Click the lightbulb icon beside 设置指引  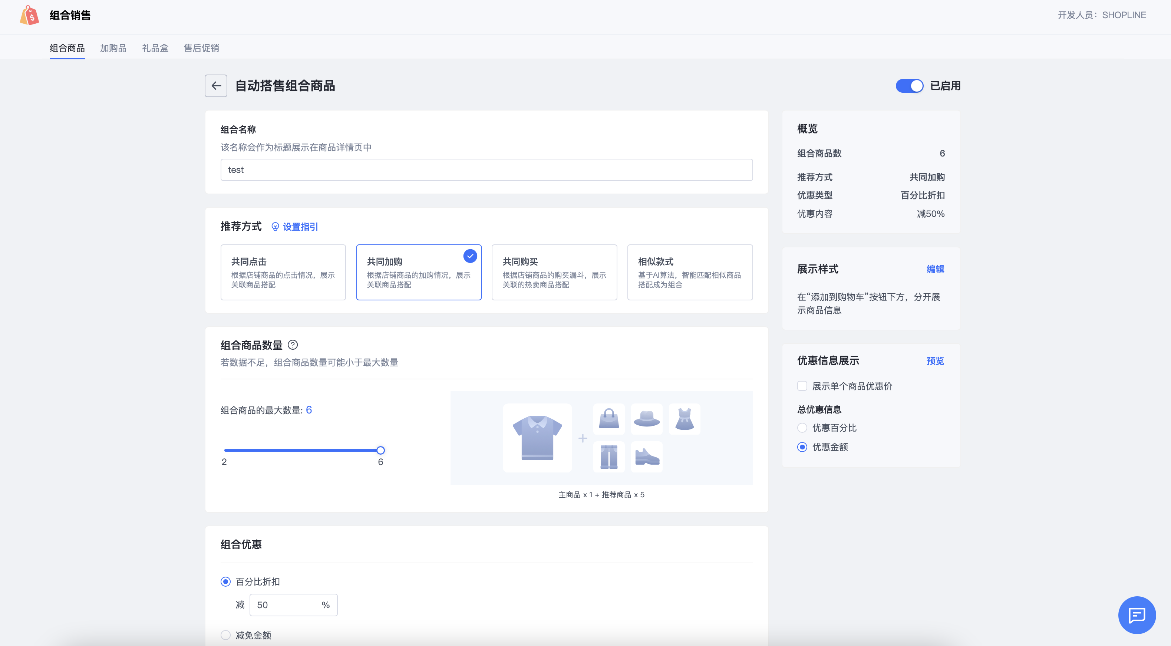click(x=275, y=226)
